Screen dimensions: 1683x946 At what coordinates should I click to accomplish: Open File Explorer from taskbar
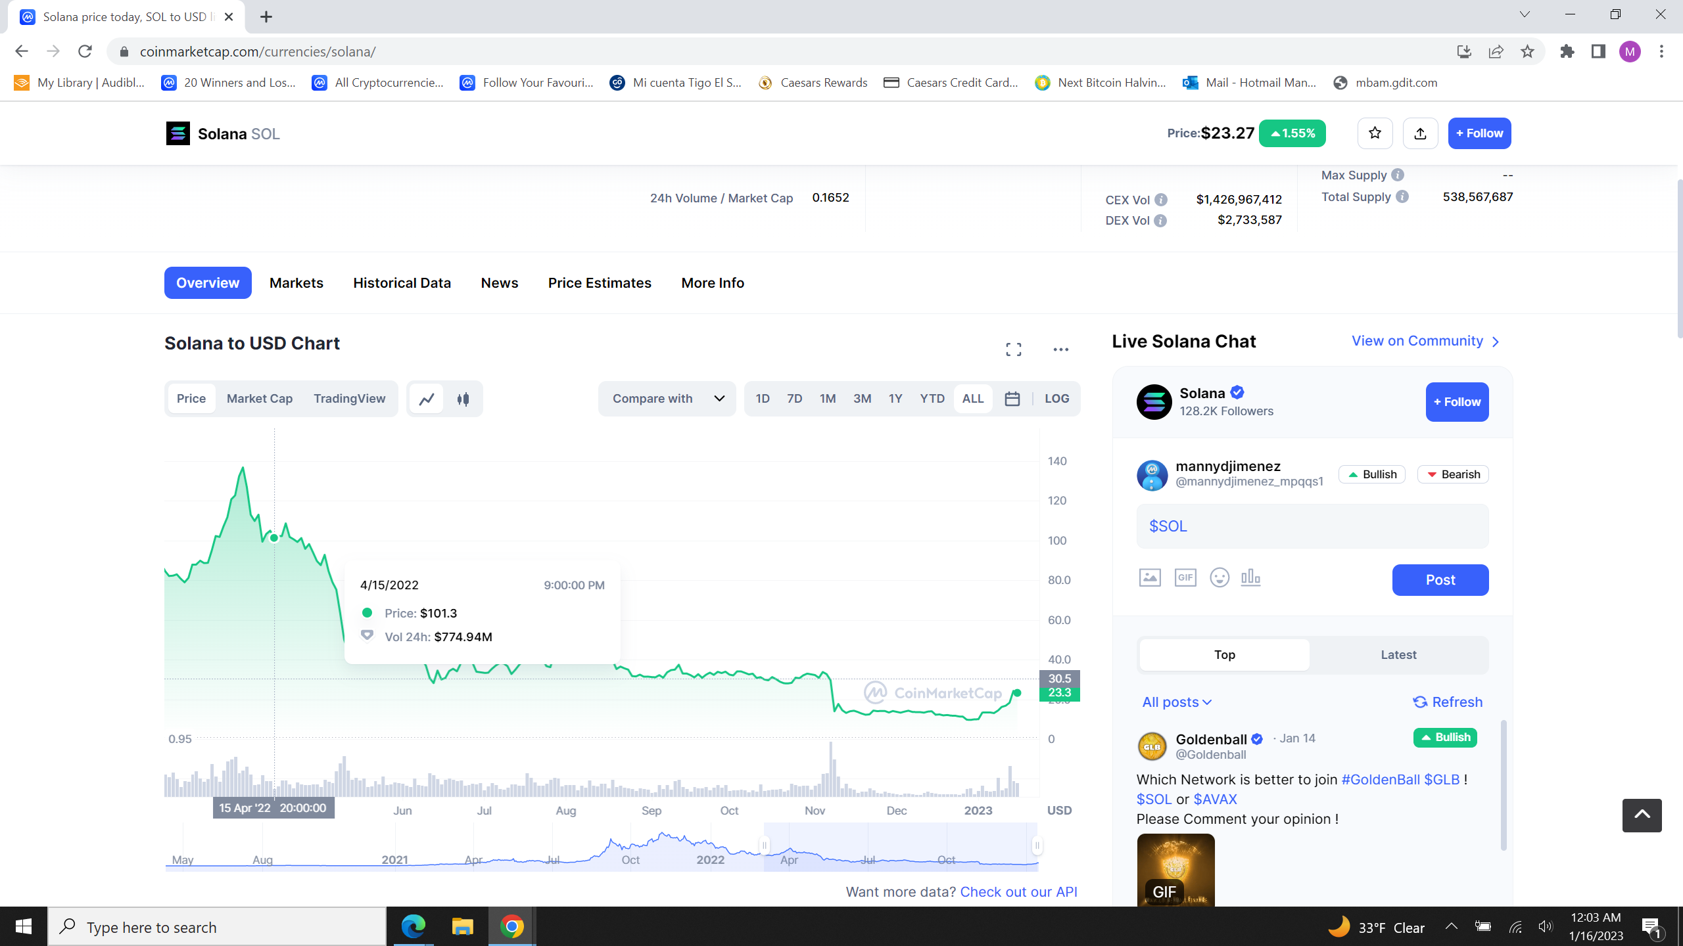463,927
